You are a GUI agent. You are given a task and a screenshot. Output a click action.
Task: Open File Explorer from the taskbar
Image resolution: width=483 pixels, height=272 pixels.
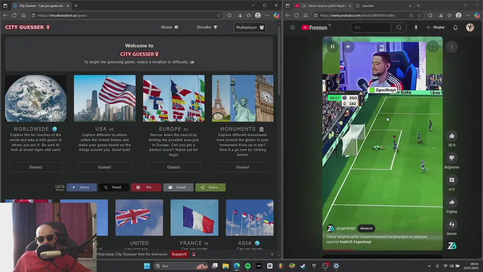tap(226, 266)
